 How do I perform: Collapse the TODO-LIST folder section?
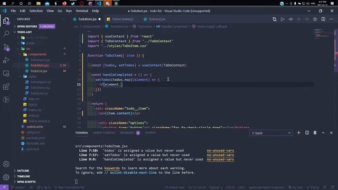24,32
